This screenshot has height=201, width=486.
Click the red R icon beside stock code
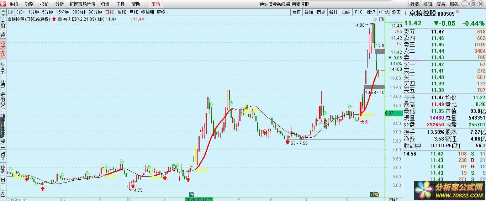click(458, 12)
